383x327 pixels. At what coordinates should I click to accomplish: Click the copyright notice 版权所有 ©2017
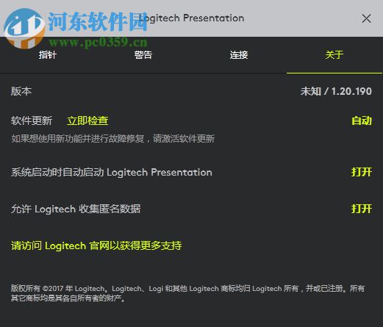[187, 293]
